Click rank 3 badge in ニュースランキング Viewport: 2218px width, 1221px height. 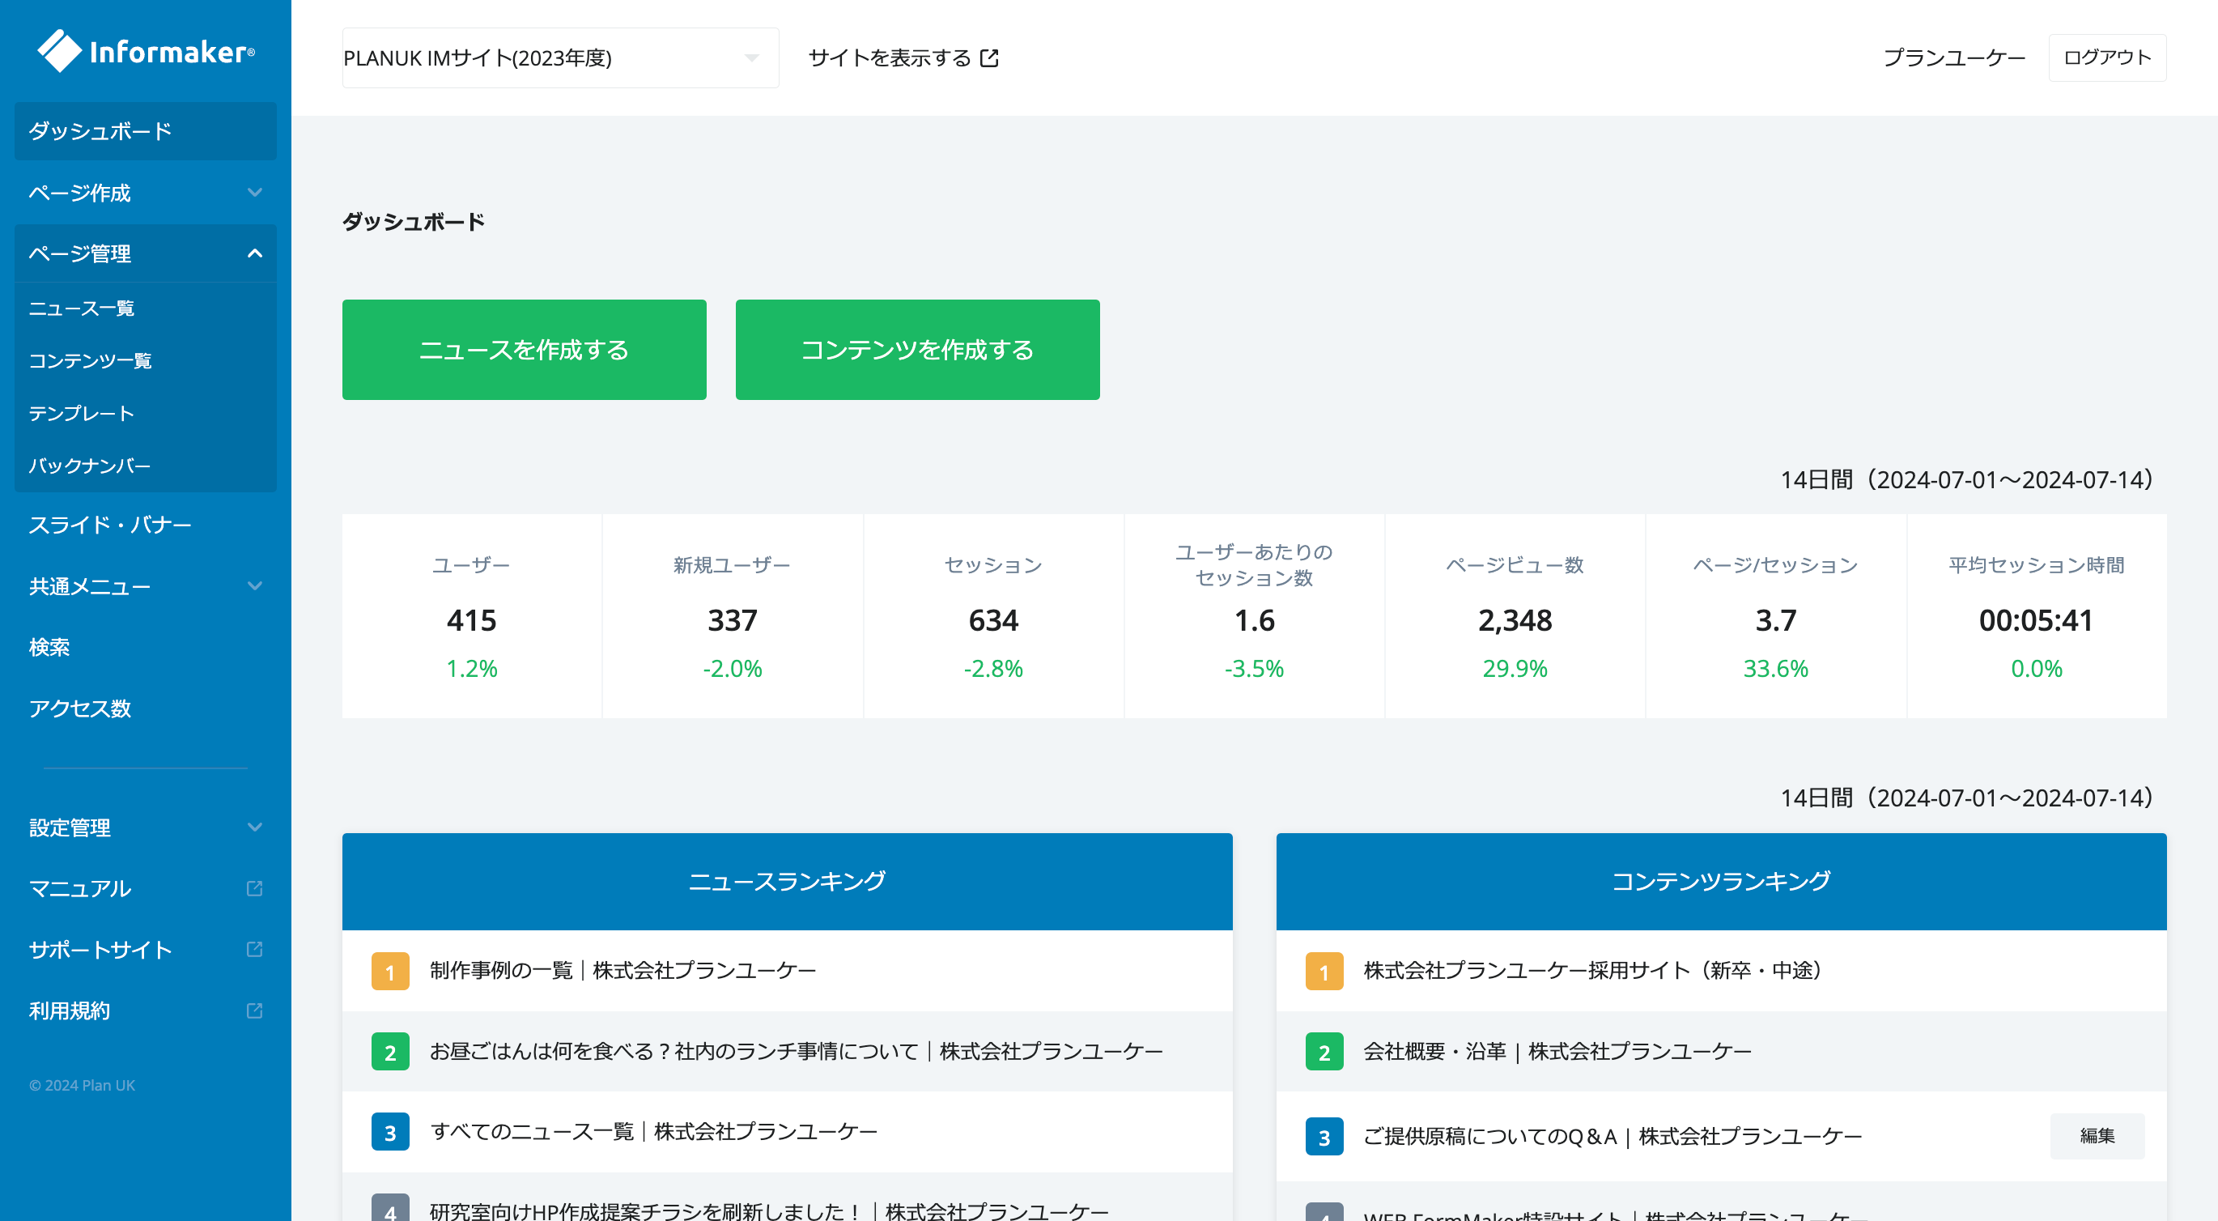(x=390, y=1131)
